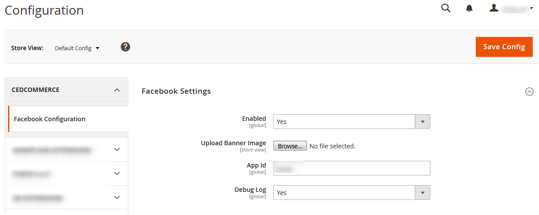
Task: Browse for a banner image file
Action: pos(290,146)
